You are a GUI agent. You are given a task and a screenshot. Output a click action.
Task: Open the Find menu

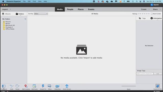[34, 1]
